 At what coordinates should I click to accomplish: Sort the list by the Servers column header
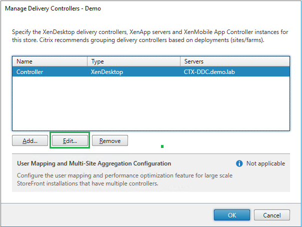234,61
